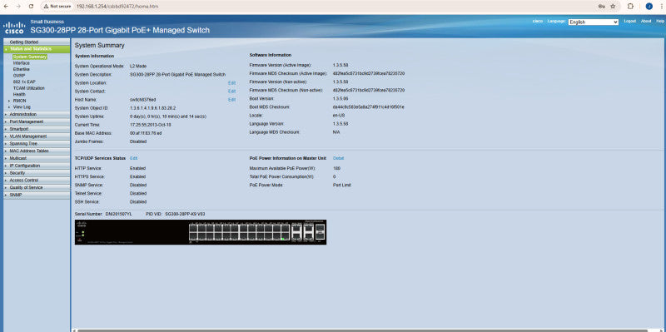Expand the Port Management menu
The image size is (666, 332).
tap(37, 121)
